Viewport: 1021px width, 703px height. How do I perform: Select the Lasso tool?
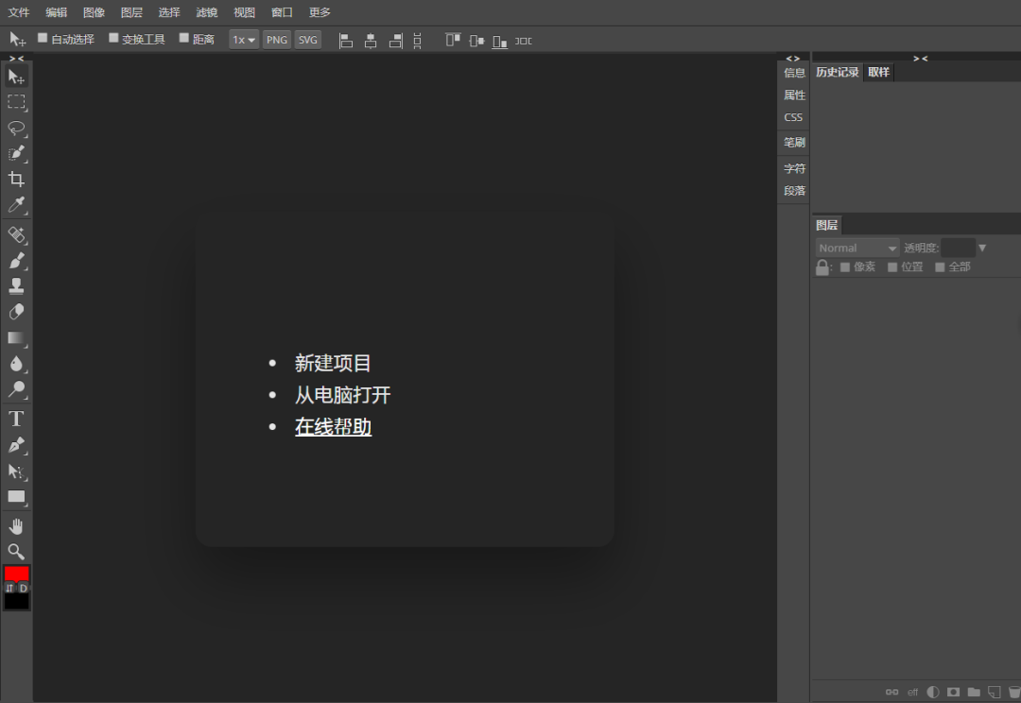(16, 128)
